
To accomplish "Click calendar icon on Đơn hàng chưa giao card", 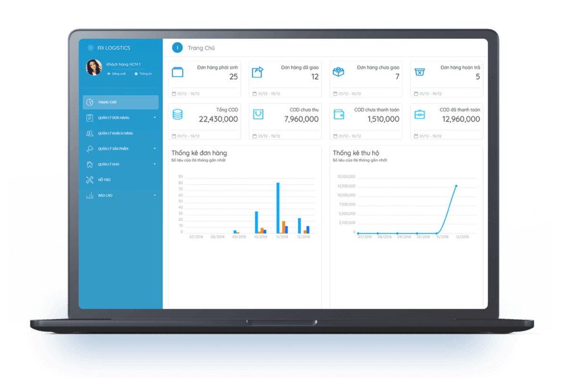I will click(x=335, y=94).
